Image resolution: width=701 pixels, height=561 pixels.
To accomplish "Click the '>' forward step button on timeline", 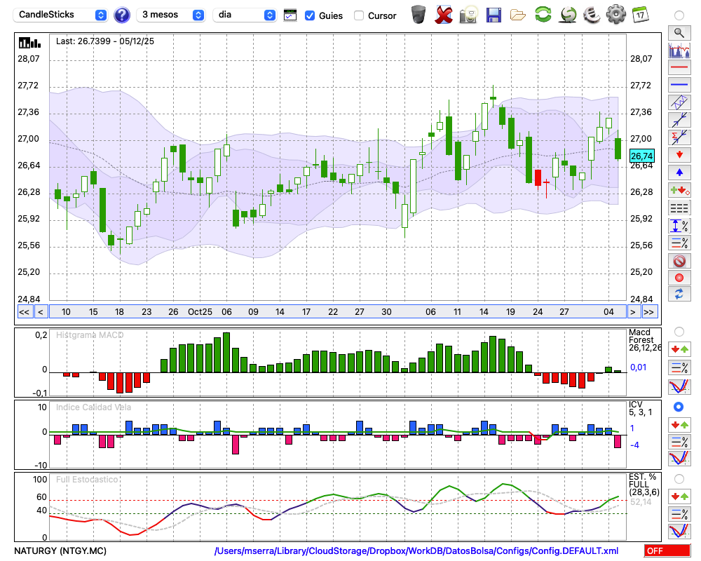I will [x=633, y=312].
